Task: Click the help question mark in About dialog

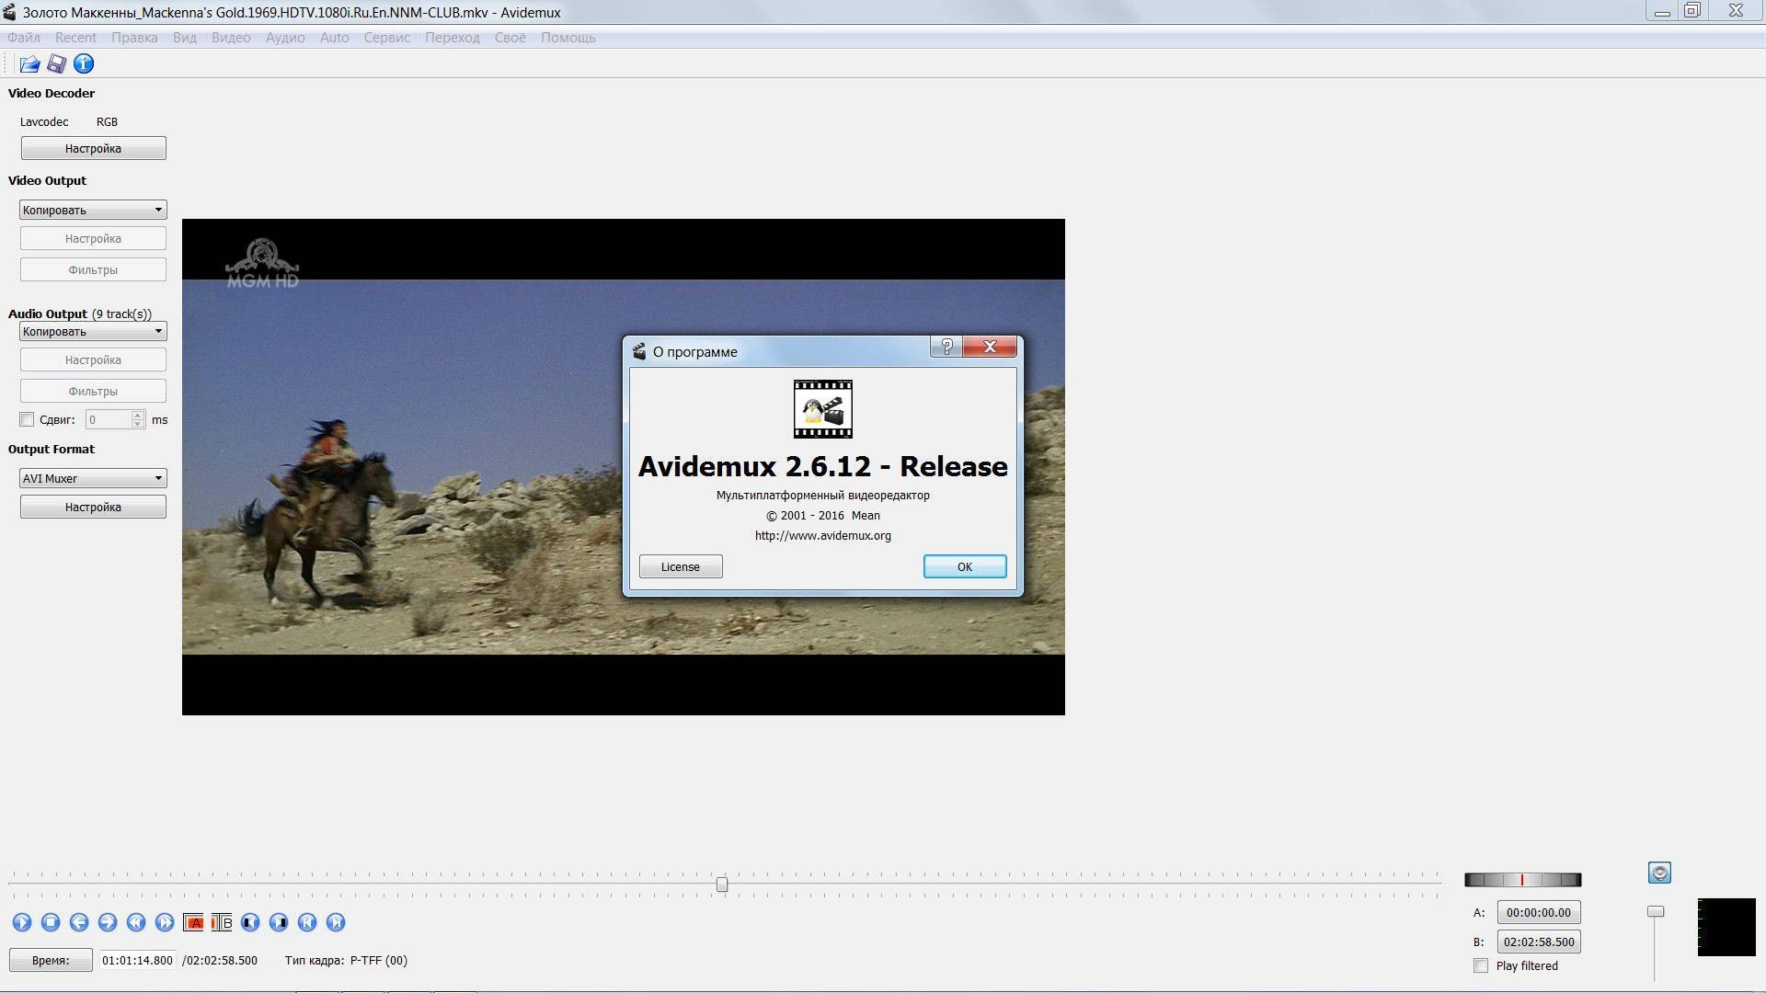Action: click(946, 347)
